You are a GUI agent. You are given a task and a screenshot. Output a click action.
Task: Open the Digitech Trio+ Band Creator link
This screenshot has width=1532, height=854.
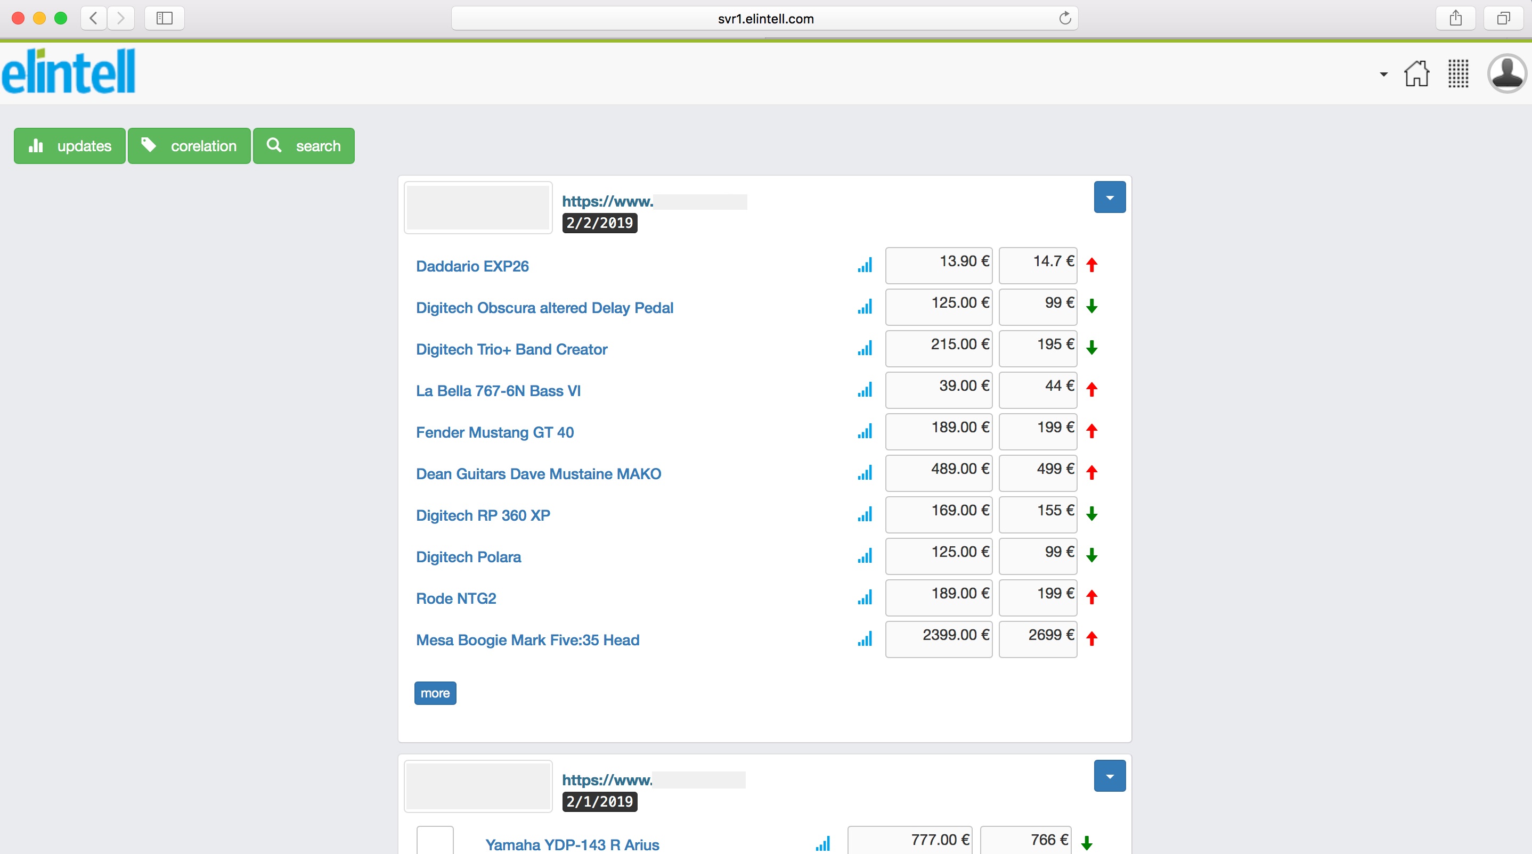[511, 349]
